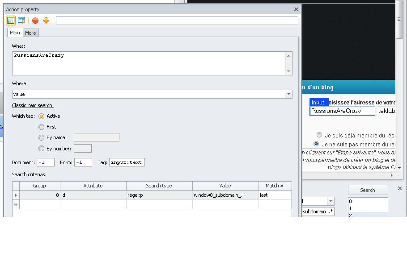Open the Where dropdown arrow
Image resolution: width=407 pixels, height=274 pixels.
(x=288, y=94)
